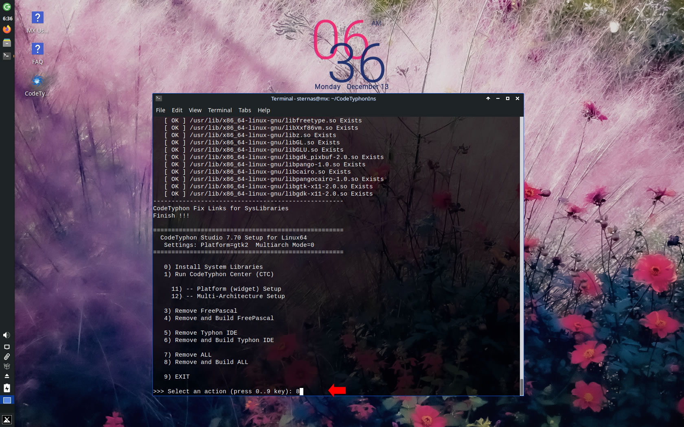This screenshot has width=684, height=427.
Task: Open the File menu in Terminal
Action: (x=160, y=110)
